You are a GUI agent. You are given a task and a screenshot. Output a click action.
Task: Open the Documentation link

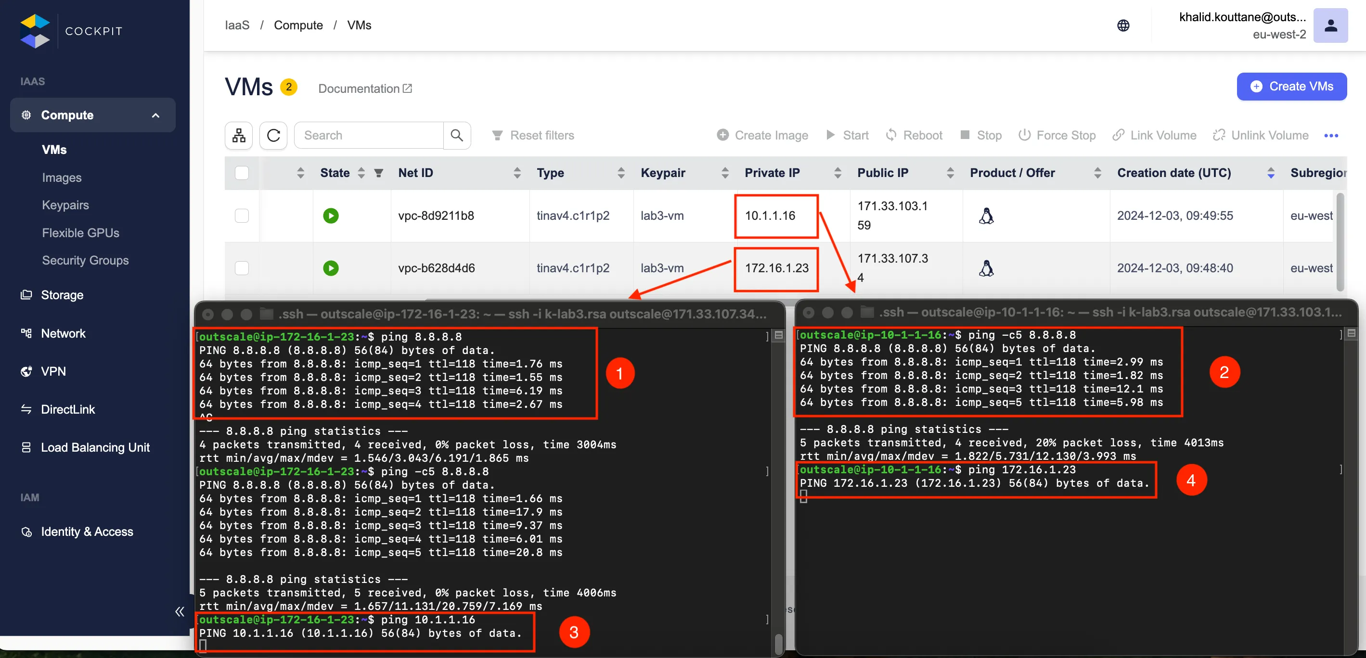click(365, 89)
